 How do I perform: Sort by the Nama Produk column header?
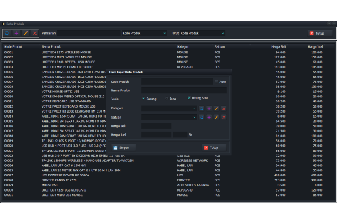coord(51,46)
